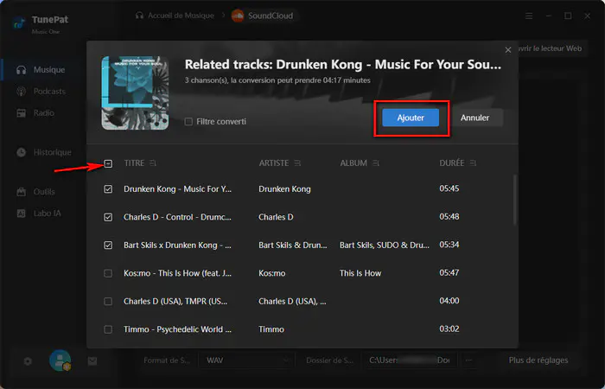The height and width of the screenshot is (389, 605).
Task: Check the Kos:mo - This Is How track
Action: click(x=108, y=273)
